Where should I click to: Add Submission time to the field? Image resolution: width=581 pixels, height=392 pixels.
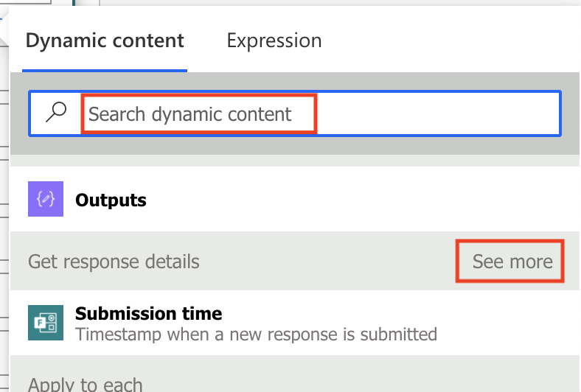[295, 323]
